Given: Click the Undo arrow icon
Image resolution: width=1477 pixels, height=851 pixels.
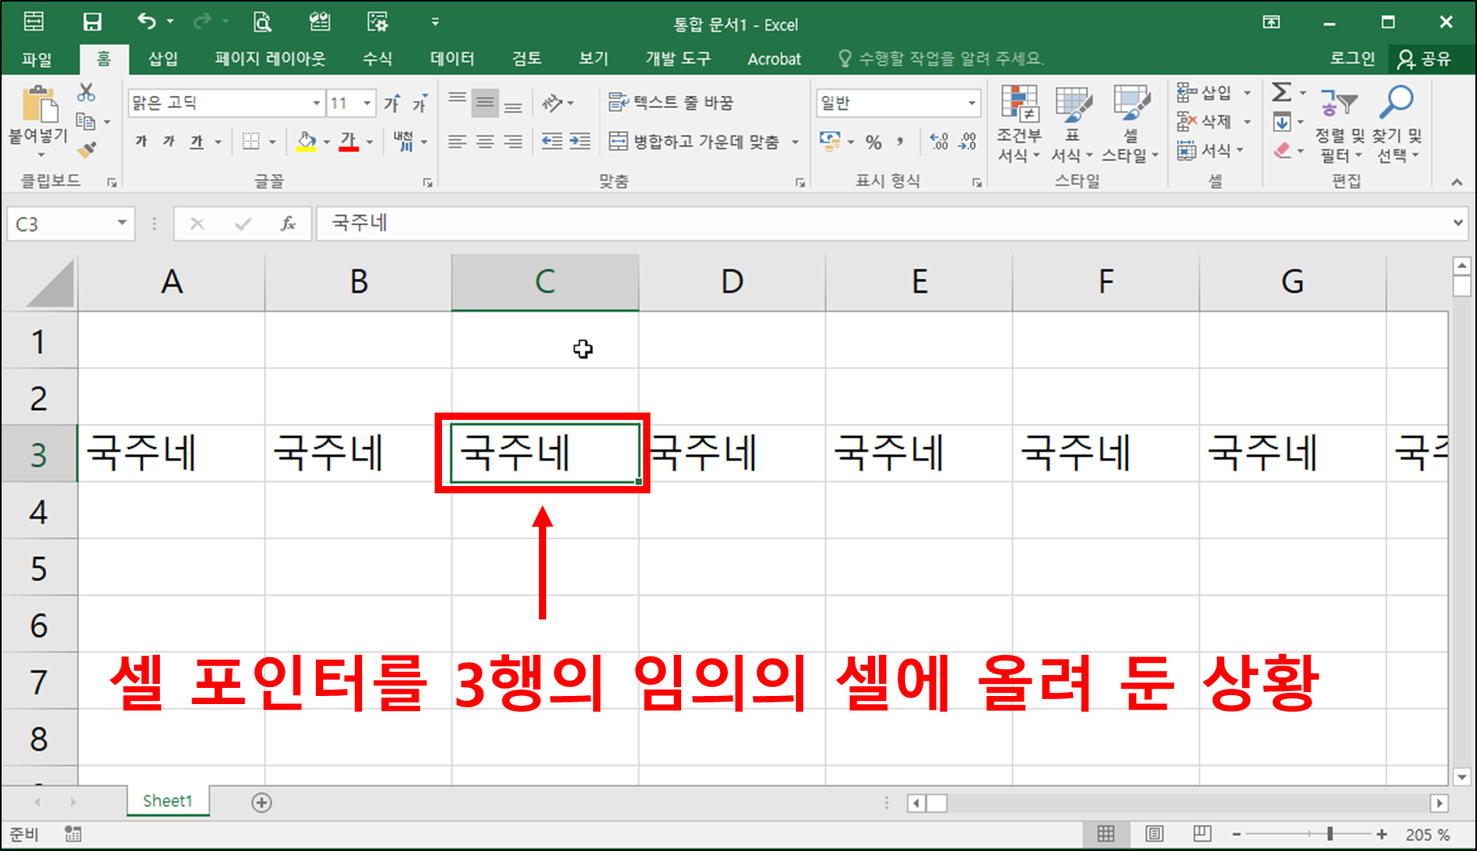Looking at the screenshot, I should click(x=146, y=21).
